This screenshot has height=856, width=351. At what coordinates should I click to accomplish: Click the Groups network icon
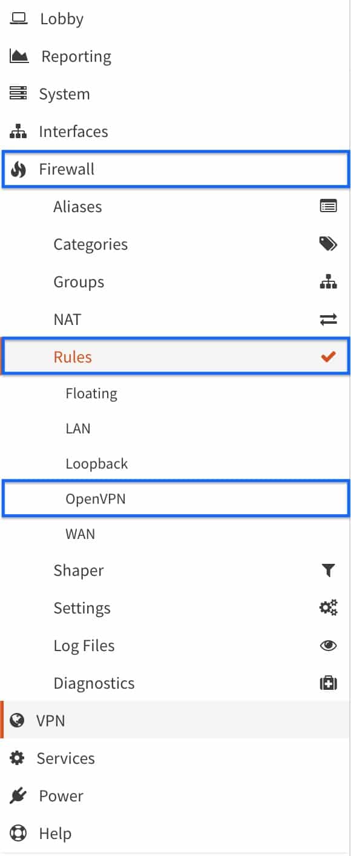coord(328,281)
